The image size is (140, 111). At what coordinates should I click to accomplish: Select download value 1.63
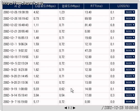click(36, 82)
